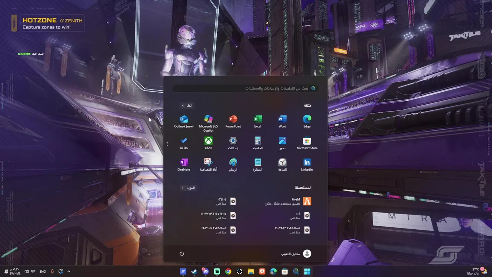The height and width of the screenshot is (277, 492).
Task: Launch Notepad (المفكرة)
Action: click(x=258, y=165)
